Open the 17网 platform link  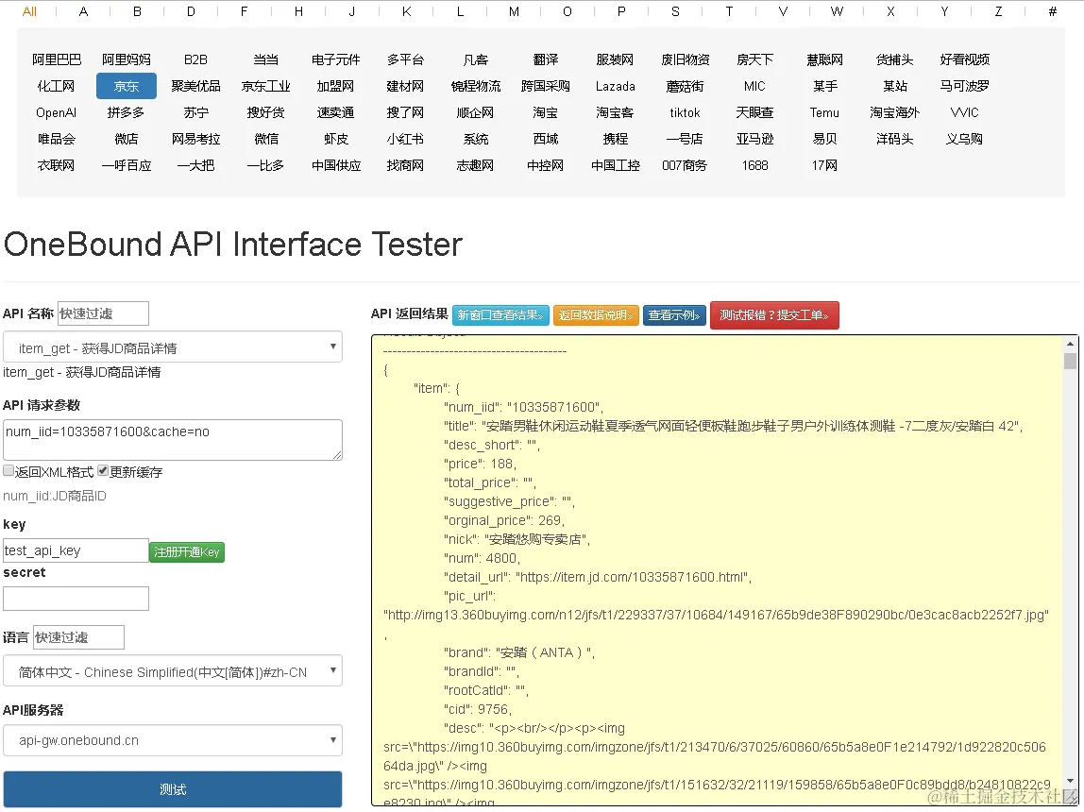[x=824, y=165]
